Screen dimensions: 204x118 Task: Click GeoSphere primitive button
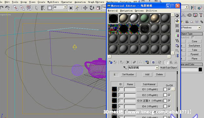point(194,46)
